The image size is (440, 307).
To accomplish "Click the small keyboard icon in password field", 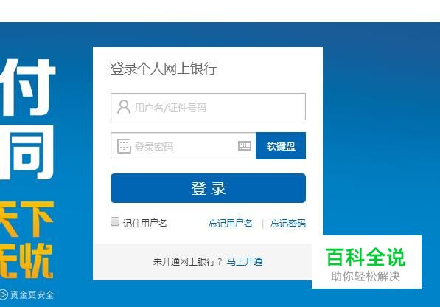I will coord(245,146).
